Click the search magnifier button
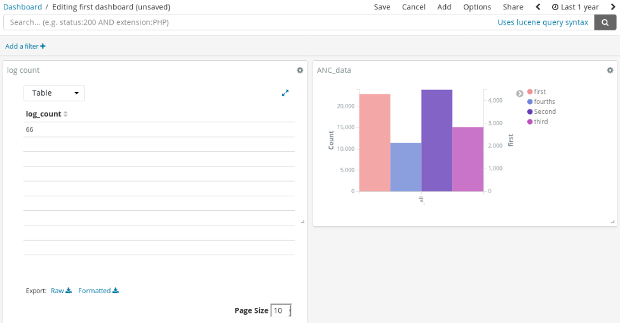620x323 pixels. pos(605,22)
